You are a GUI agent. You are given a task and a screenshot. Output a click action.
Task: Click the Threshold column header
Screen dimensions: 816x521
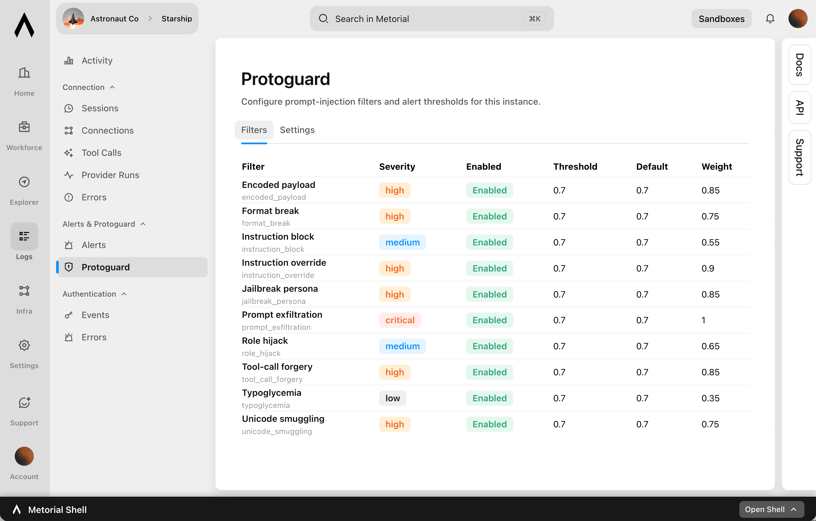(575, 167)
